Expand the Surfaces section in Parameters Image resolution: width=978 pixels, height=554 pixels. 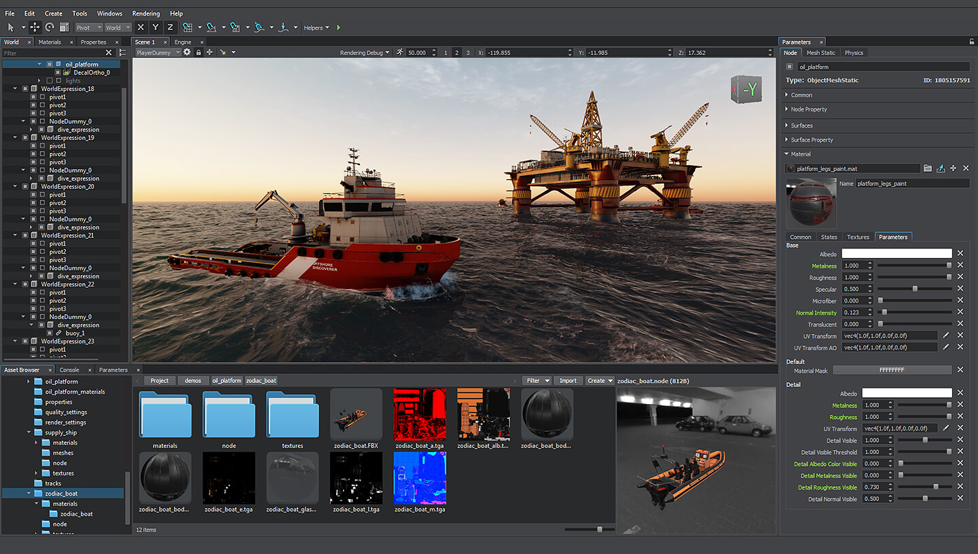click(801, 126)
